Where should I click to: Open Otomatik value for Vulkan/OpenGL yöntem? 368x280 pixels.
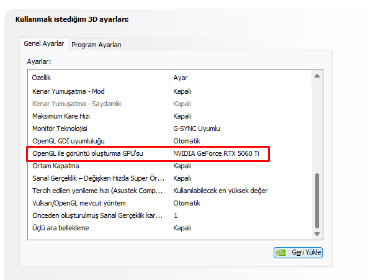pos(187,203)
